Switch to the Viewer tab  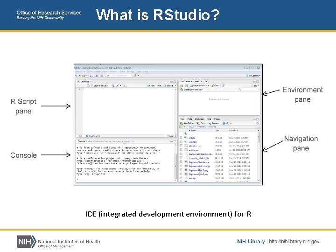(x=217, y=119)
